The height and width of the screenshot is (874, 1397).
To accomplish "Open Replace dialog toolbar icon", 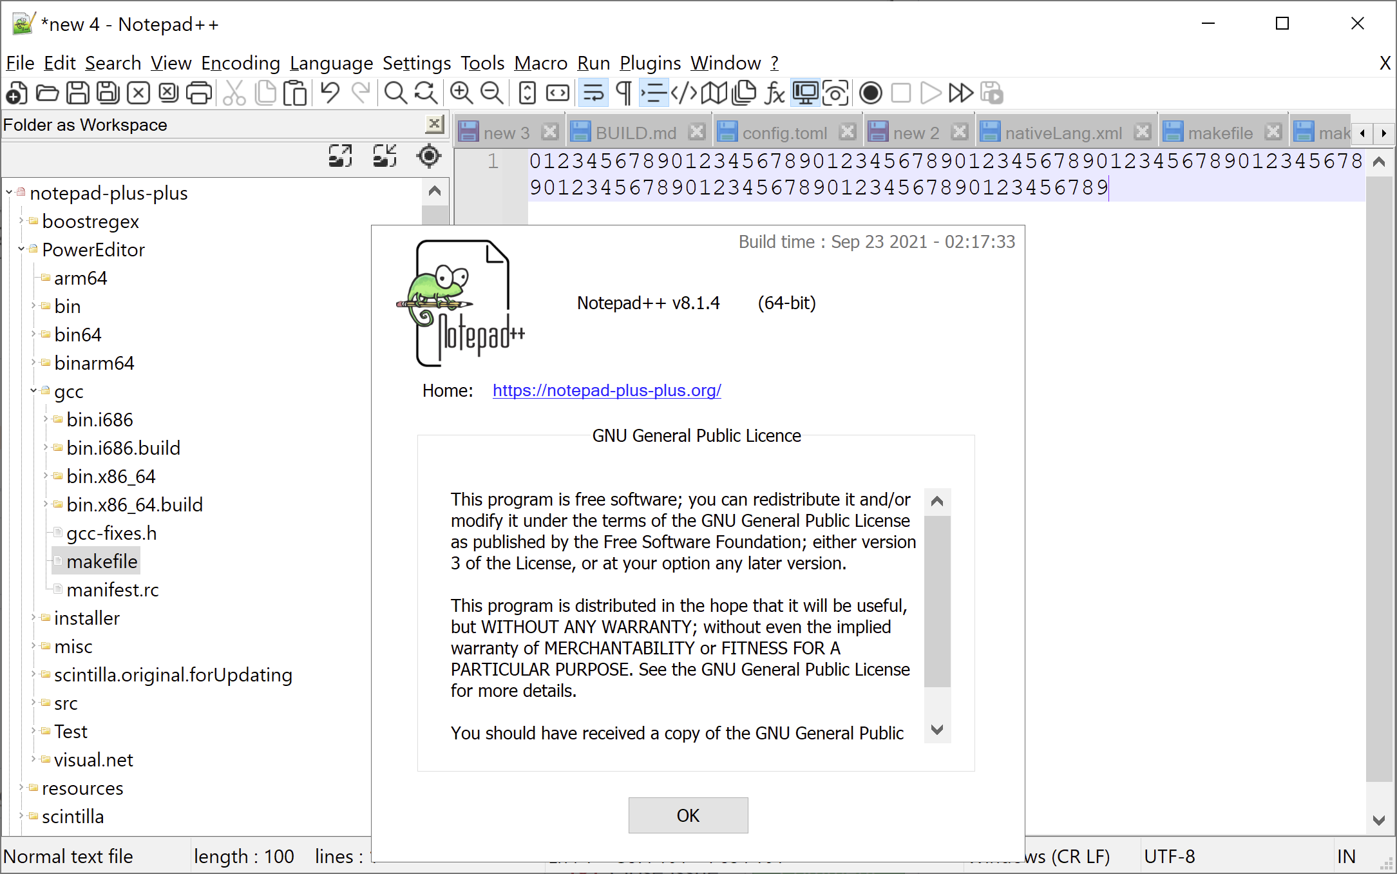I will coord(426,93).
